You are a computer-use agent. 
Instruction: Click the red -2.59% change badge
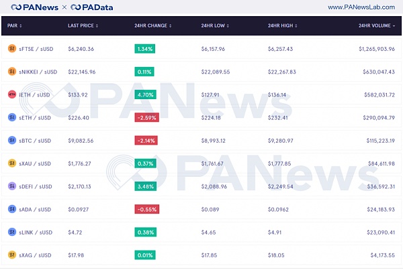click(146, 117)
